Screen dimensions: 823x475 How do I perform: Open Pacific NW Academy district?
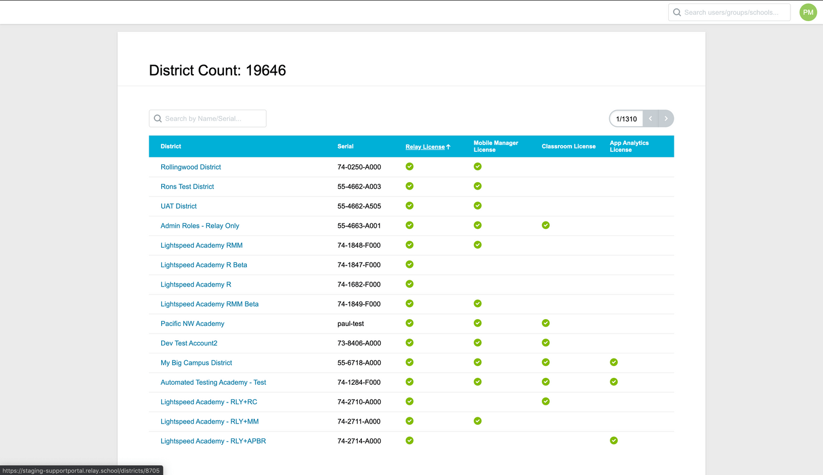pyautogui.click(x=193, y=324)
